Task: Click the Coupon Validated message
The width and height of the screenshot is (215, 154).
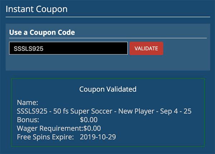Action: coord(107,89)
